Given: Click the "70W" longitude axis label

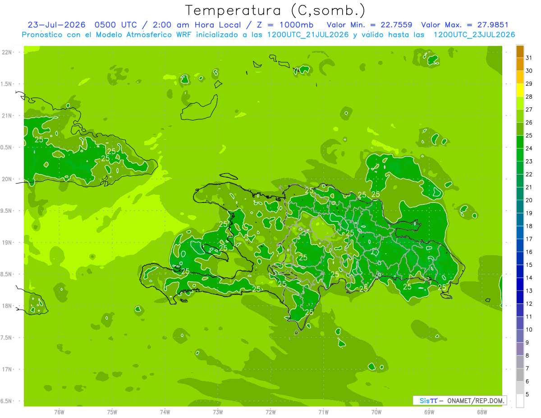Looking at the screenshot, I should pyautogui.click(x=376, y=412).
